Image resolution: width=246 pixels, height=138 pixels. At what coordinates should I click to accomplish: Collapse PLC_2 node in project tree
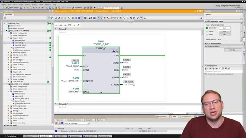point(7,84)
